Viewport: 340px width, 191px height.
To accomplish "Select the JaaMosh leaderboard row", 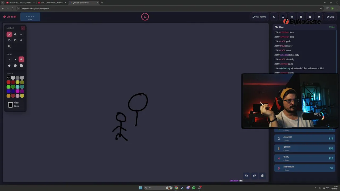I will point(305,138).
